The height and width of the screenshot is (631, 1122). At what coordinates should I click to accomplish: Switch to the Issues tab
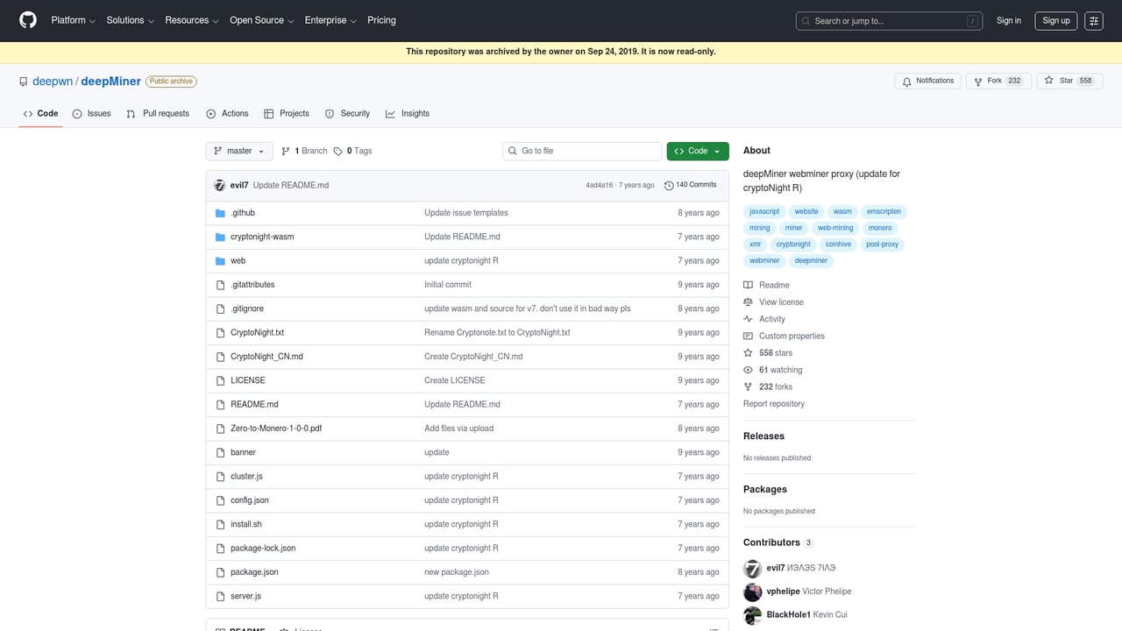99,113
